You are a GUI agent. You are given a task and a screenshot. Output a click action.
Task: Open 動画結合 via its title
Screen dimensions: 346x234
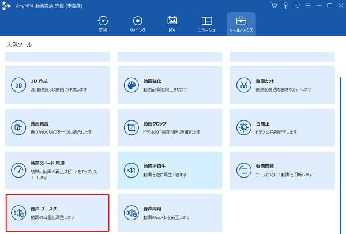coord(39,123)
